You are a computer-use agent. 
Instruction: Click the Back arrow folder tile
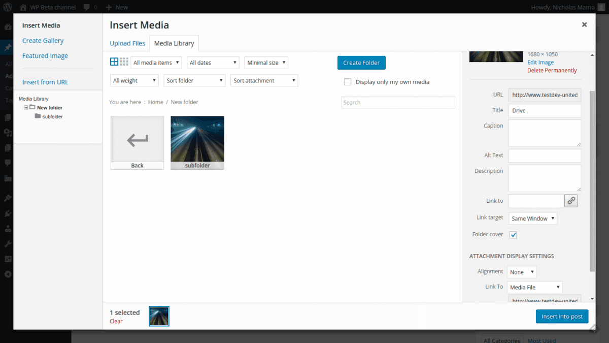(137, 142)
